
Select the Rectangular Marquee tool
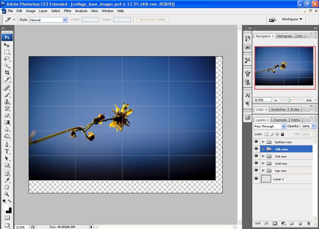pyautogui.click(x=7, y=52)
